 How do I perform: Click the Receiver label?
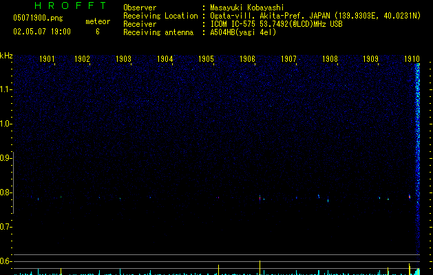(140, 24)
